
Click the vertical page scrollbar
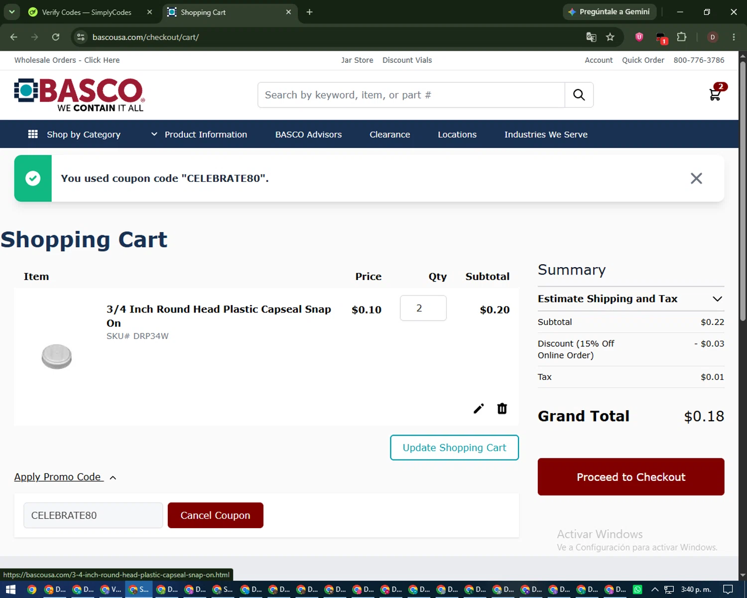(x=743, y=191)
